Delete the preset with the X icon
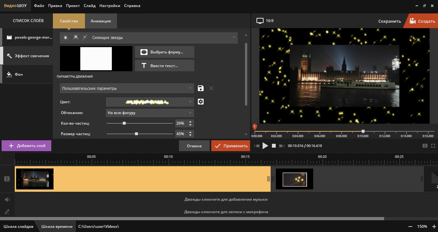 pyautogui.click(x=211, y=88)
